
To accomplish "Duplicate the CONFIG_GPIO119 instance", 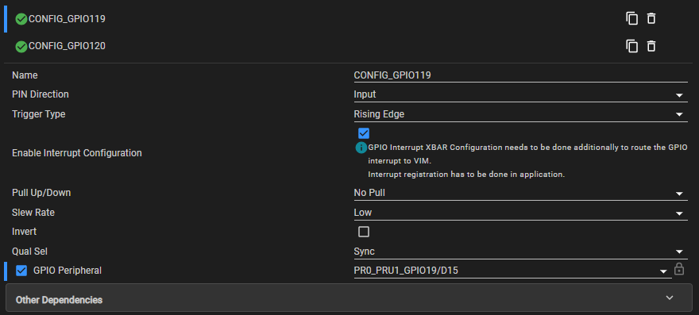I will [631, 19].
